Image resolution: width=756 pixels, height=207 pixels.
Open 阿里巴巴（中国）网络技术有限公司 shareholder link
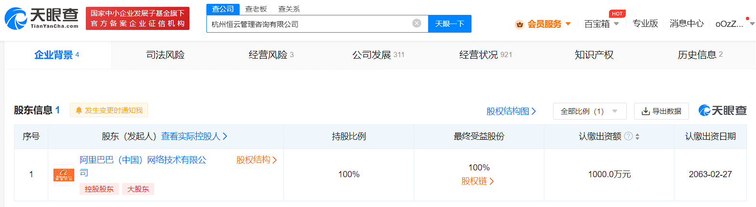[143, 166]
